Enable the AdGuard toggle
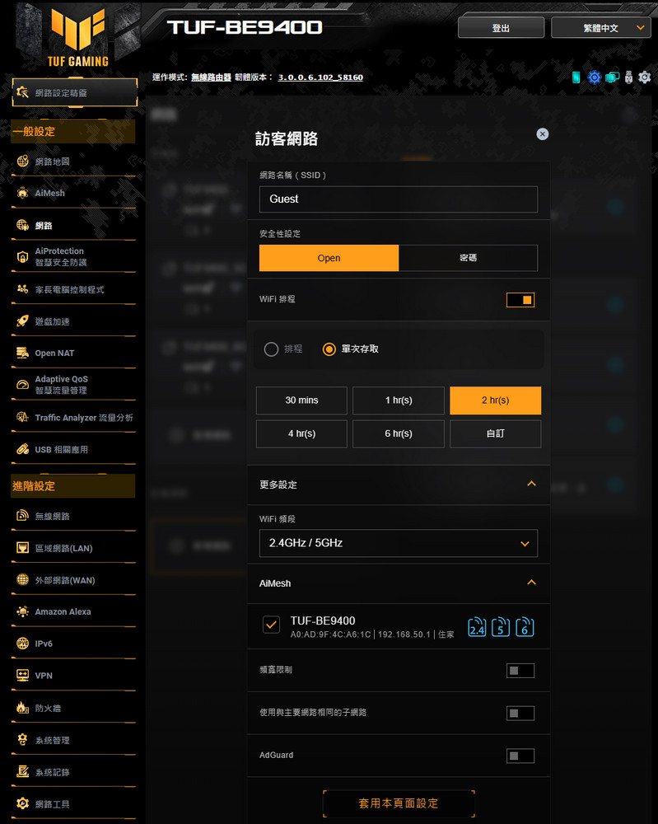The width and height of the screenshot is (658, 824). [520, 756]
